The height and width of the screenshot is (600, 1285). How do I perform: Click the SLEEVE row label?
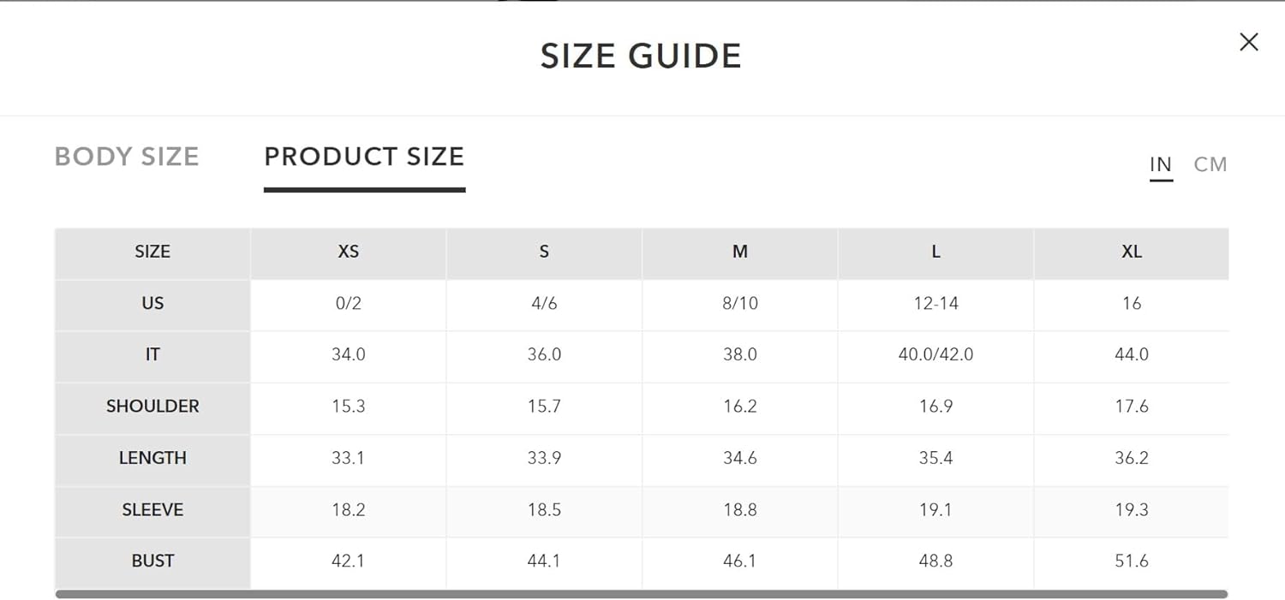pyautogui.click(x=152, y=510)
